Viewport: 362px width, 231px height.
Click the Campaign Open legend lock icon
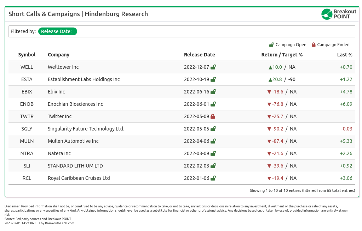(x=272, y=45)
